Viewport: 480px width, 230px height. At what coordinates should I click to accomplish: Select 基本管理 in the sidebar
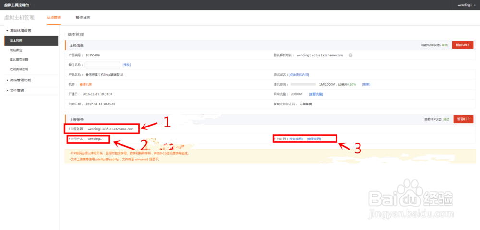[31, 41]
